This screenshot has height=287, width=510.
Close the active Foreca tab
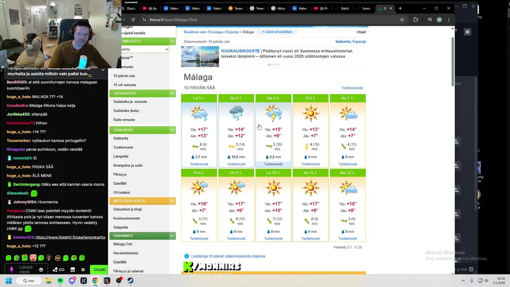pyautogui.click(x=390, y=8)
